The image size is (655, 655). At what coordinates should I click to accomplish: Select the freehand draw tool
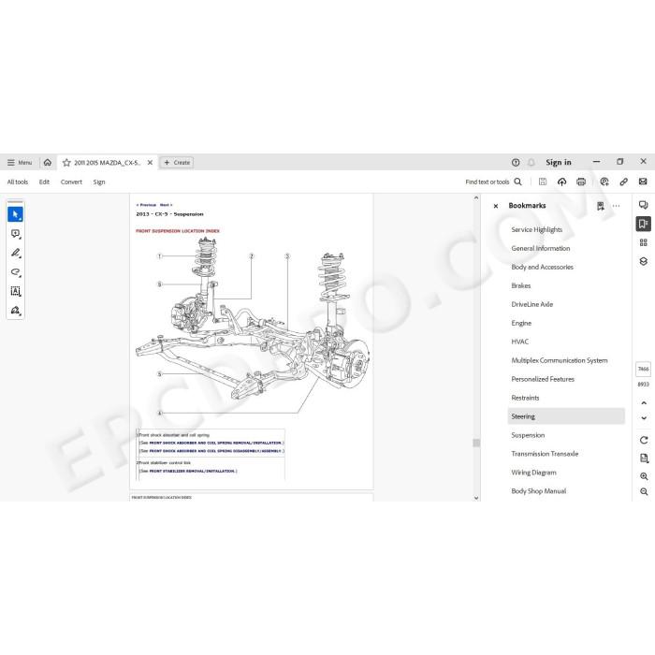(x=16, y=272)
